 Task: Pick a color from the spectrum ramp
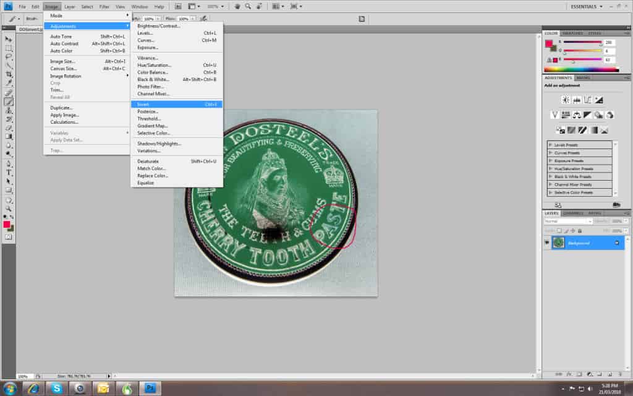pos(581,70)
